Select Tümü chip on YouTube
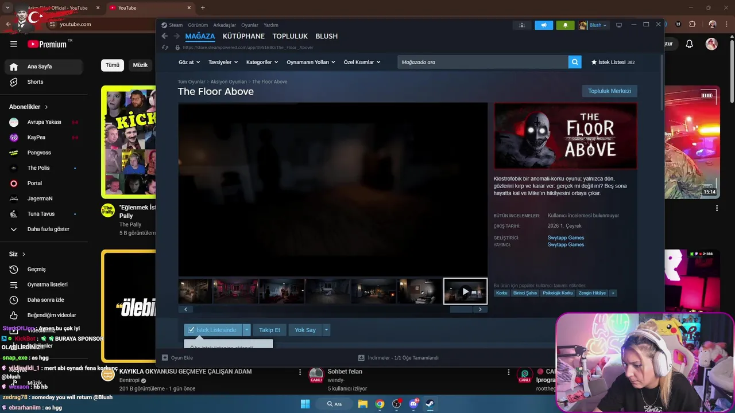Viewport: 735px width, 413px height. 113,65
